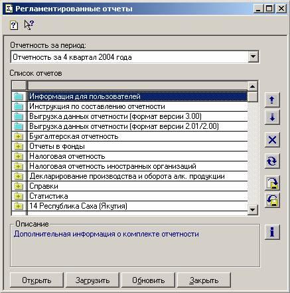
Task: Click the list's name column header
Action: (137, 86)
